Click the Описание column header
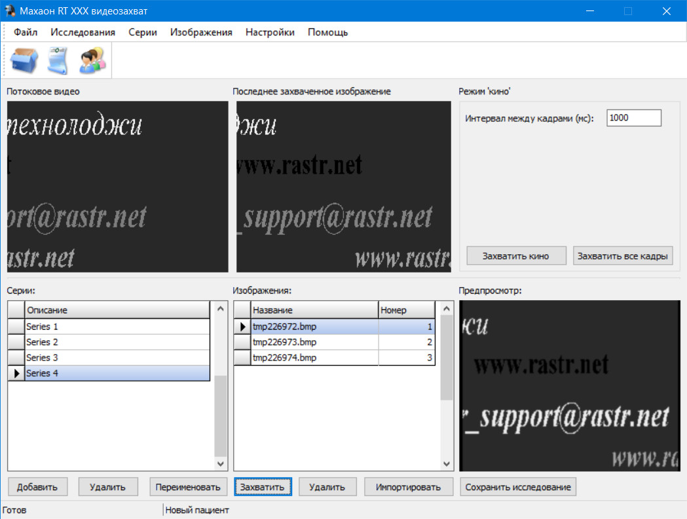This screenshot has width=687, height=519. pos(117,310)
